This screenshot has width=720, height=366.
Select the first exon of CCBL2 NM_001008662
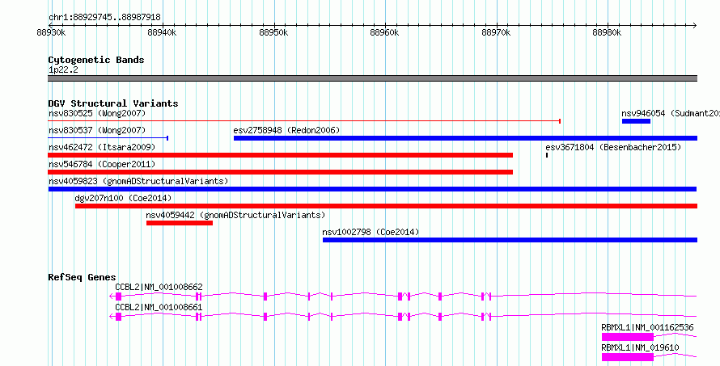(x=118, y=297)
